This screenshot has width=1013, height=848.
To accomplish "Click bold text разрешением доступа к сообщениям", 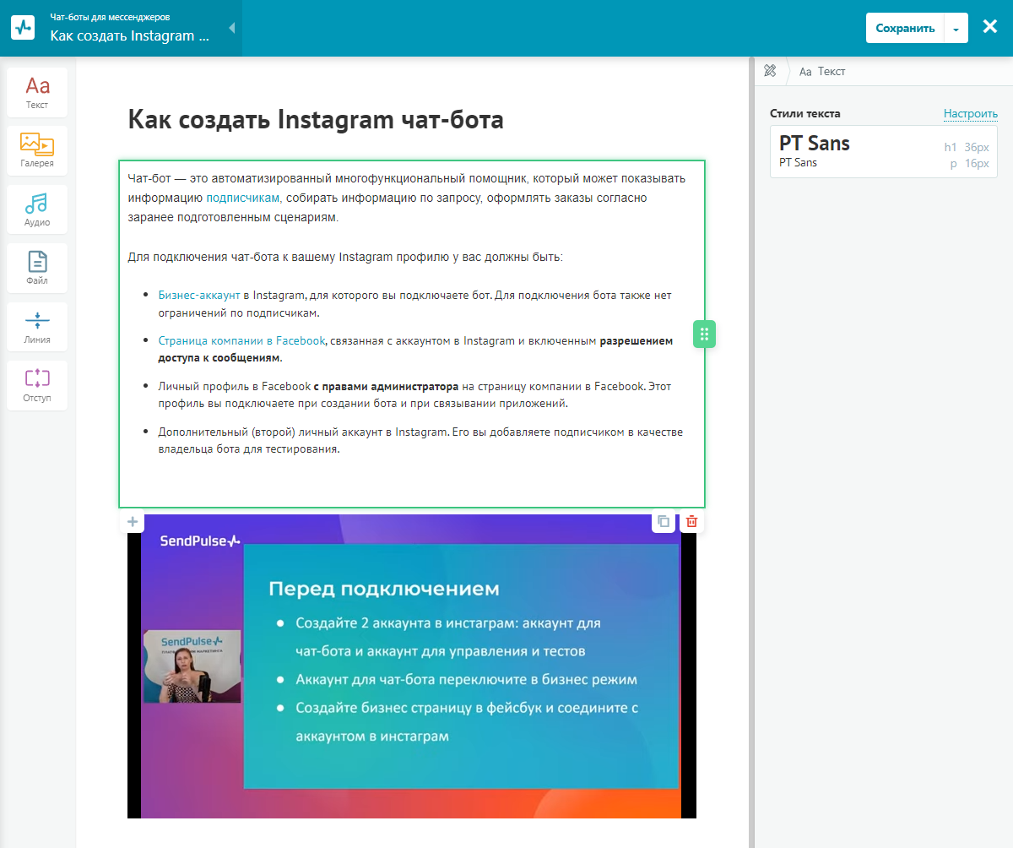I will click(415, 349).
